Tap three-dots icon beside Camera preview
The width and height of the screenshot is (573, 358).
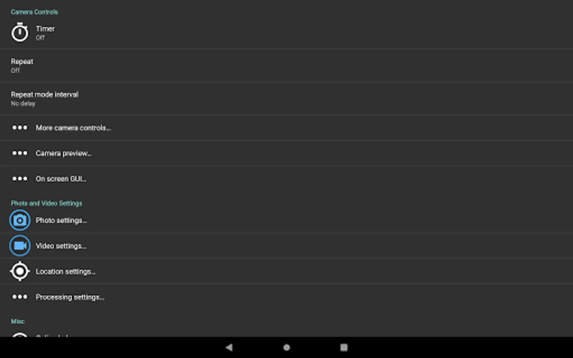click(19, 153)
